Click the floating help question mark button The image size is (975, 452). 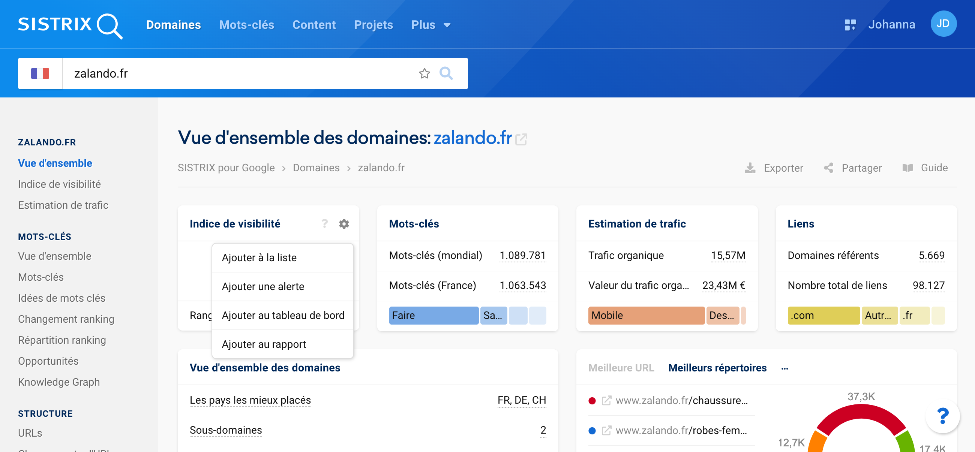click(942, 416)
